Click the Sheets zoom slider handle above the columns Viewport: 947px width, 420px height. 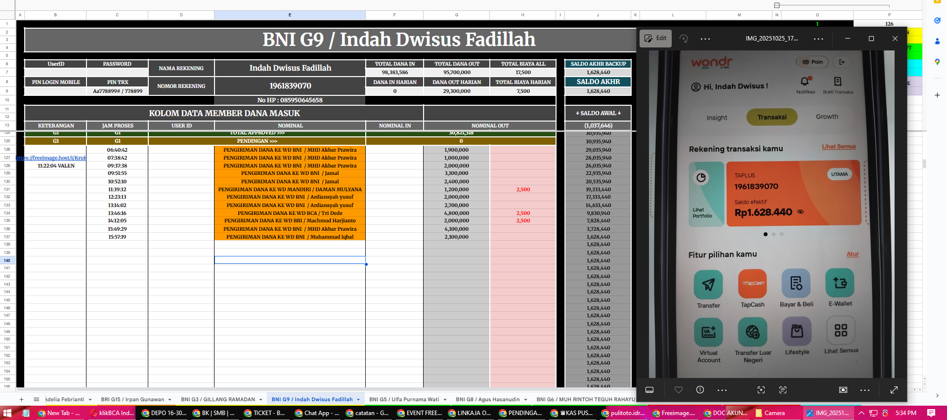click(x=777, y=5)
